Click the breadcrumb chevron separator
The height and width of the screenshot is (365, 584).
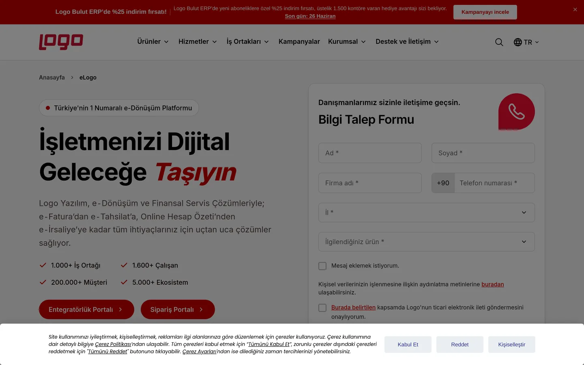coord(72,77)
